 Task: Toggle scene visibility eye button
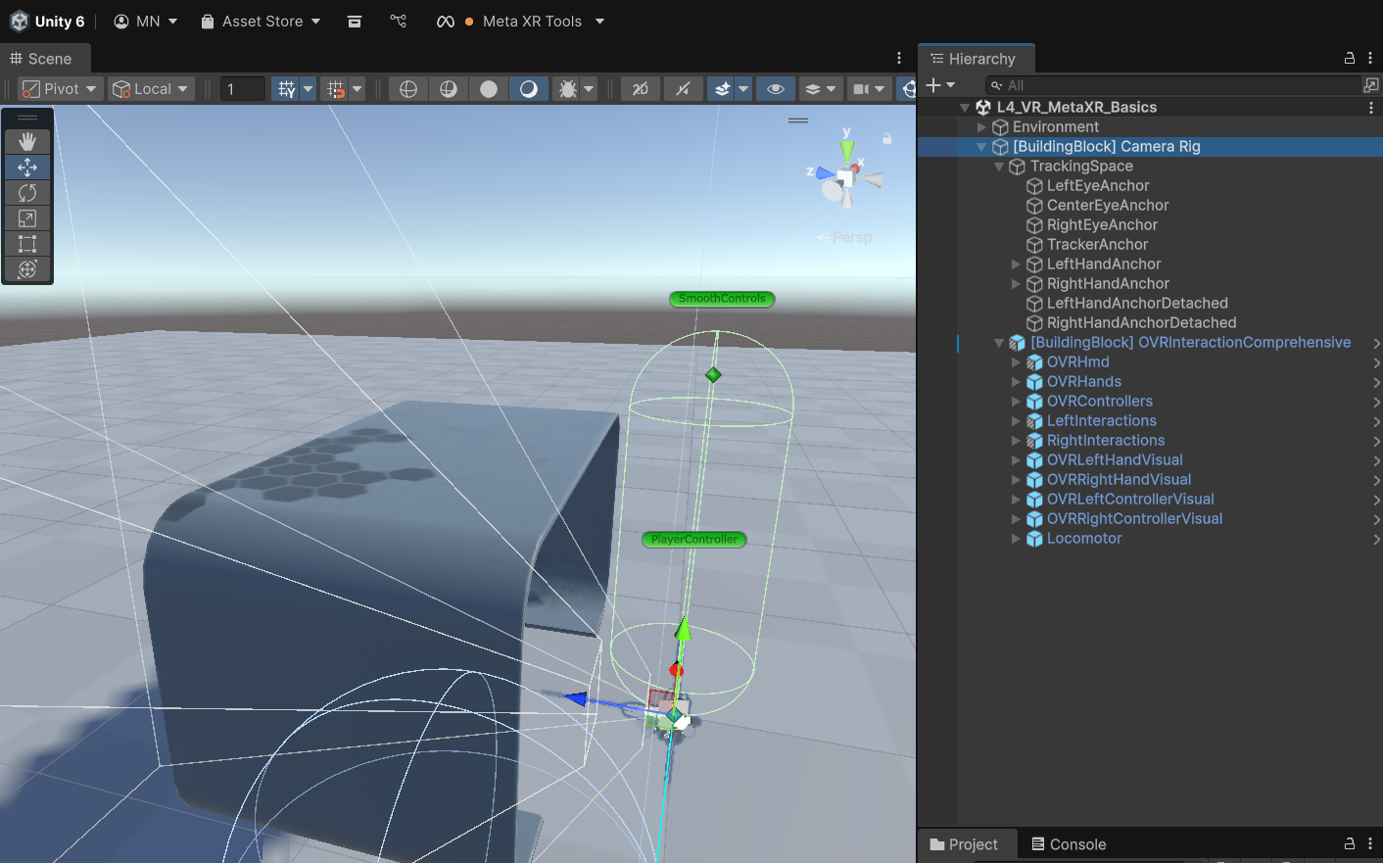coord(775,89)
